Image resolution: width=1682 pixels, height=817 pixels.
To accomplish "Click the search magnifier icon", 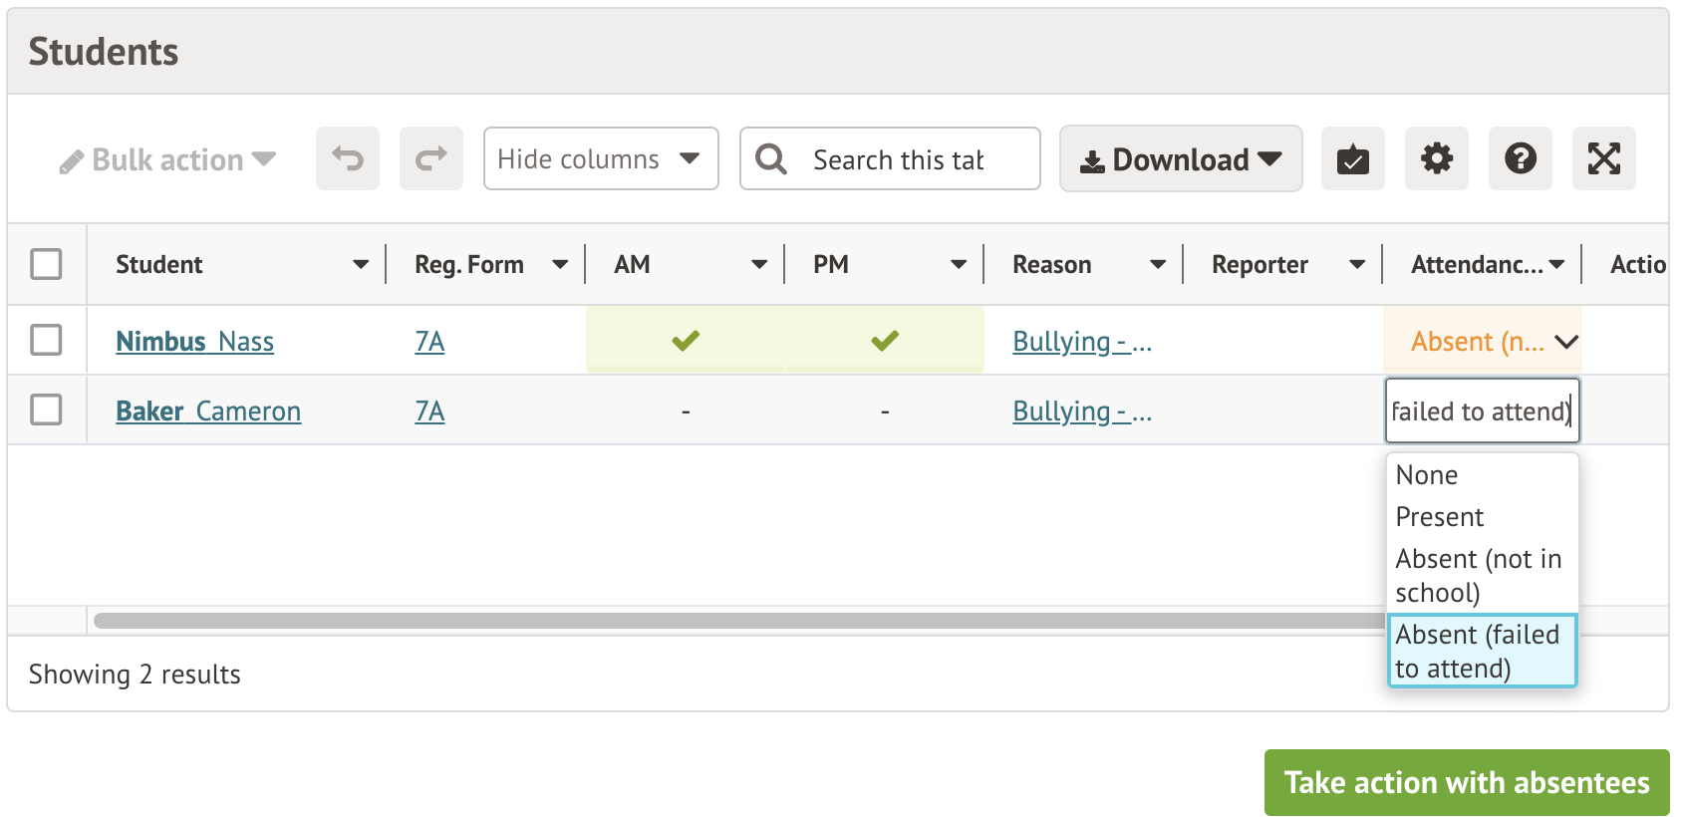I will click(771, 158).
